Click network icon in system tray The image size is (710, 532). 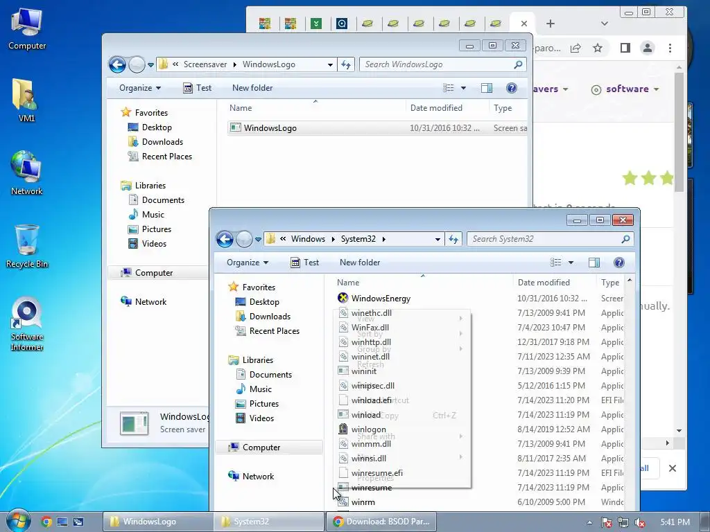click(623, 522)
